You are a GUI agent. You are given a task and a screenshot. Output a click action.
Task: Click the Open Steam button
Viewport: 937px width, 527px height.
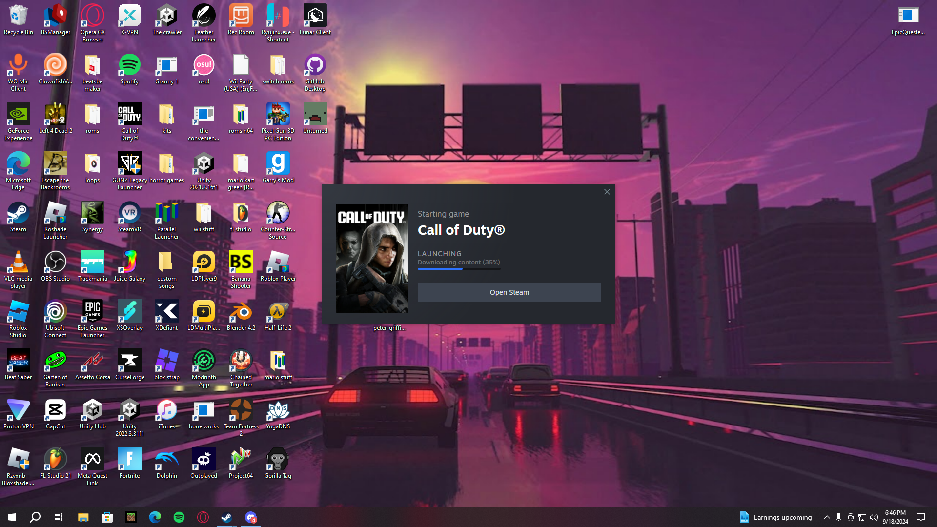pos(509,292)
